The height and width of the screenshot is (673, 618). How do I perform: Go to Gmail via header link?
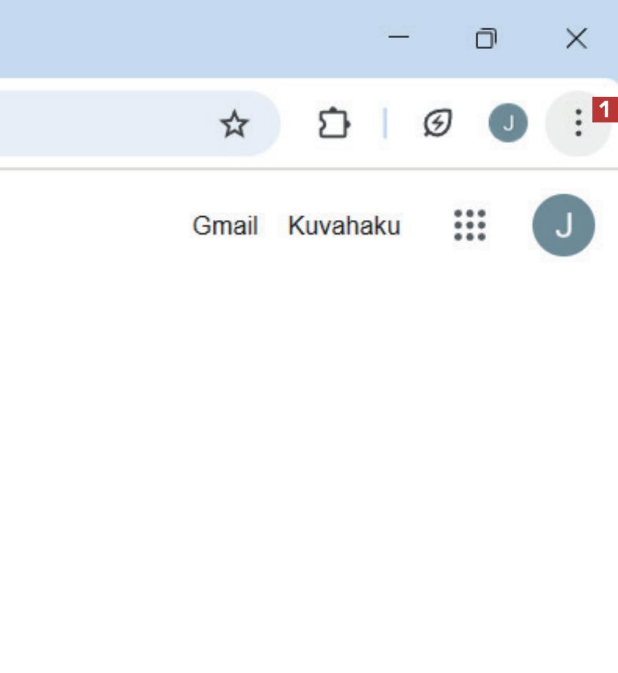(x=226, y=225)
